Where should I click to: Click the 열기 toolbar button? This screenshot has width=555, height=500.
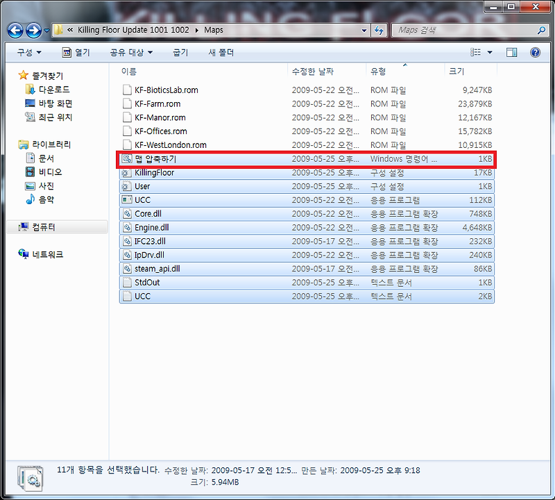tap(76, 53)
